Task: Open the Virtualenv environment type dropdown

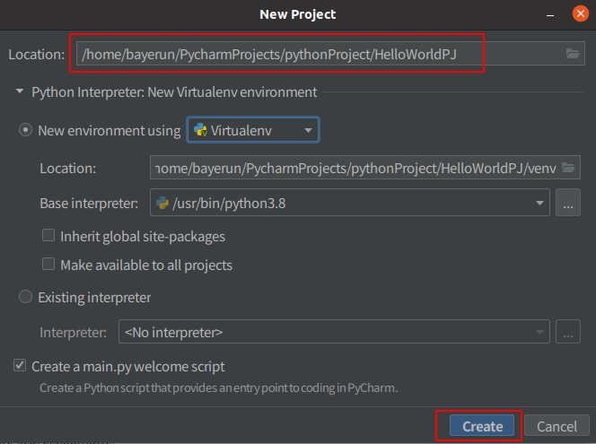Action: [x=253, y=130]
